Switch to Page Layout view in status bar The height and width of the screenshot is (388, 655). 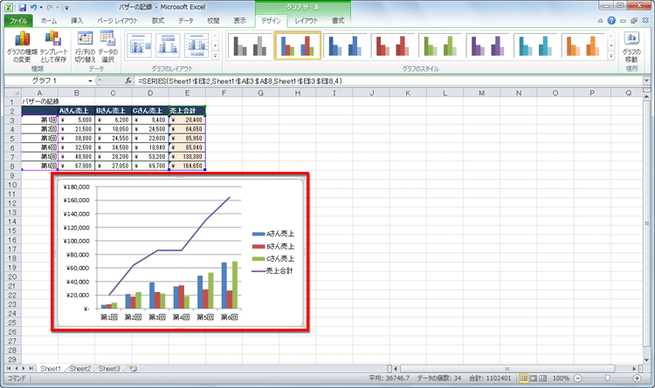535,378
